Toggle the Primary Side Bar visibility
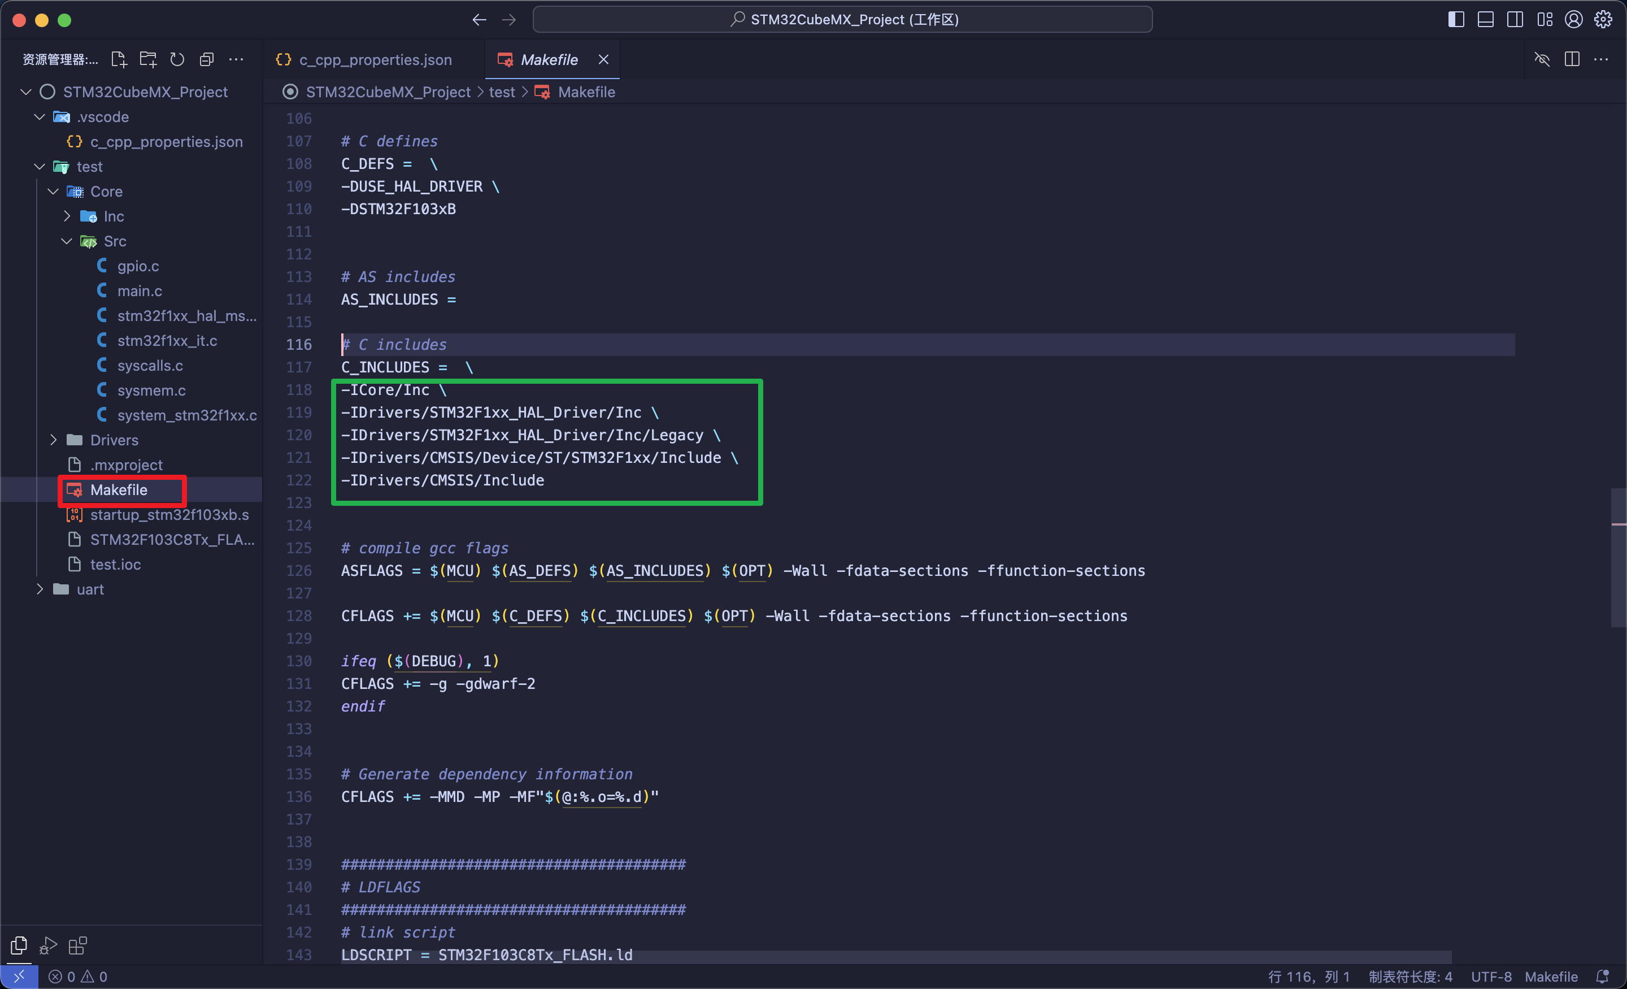The image size is (1627, 989). point(1455,19)
